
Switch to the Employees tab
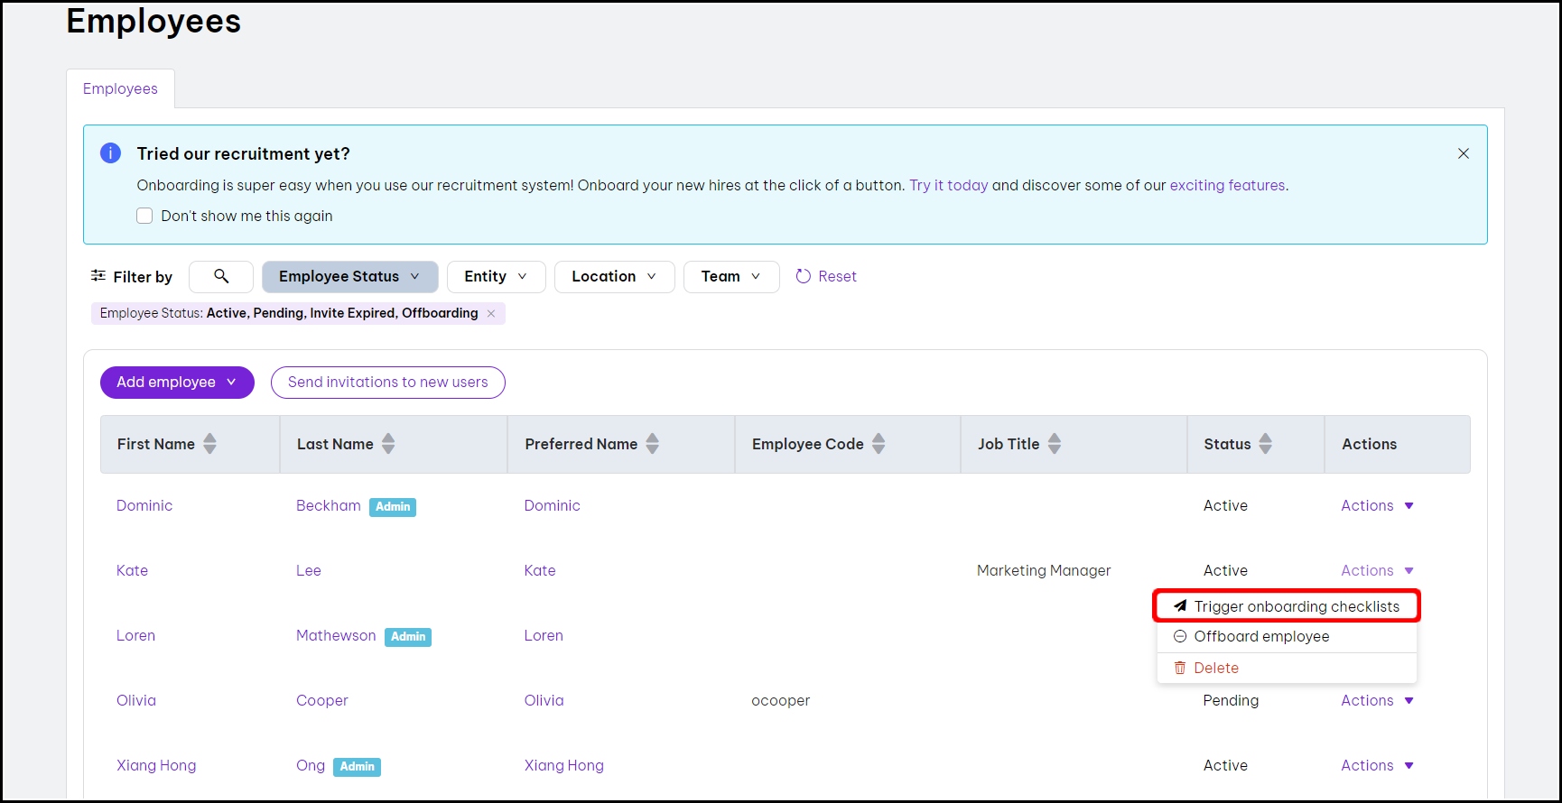click(x=120, y=88)
